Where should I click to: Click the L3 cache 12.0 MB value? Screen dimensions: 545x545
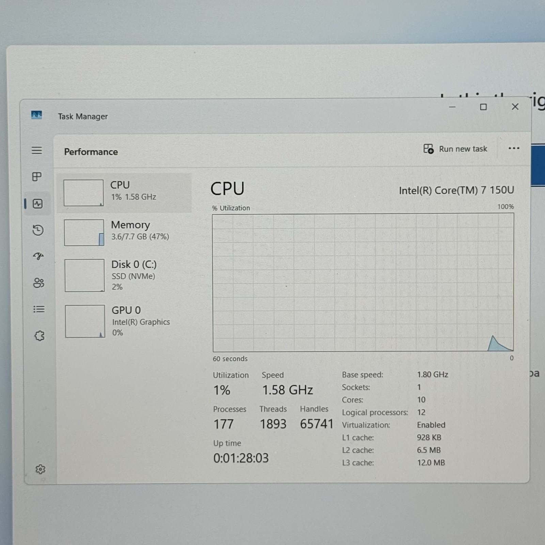click(x=431, y=463)
